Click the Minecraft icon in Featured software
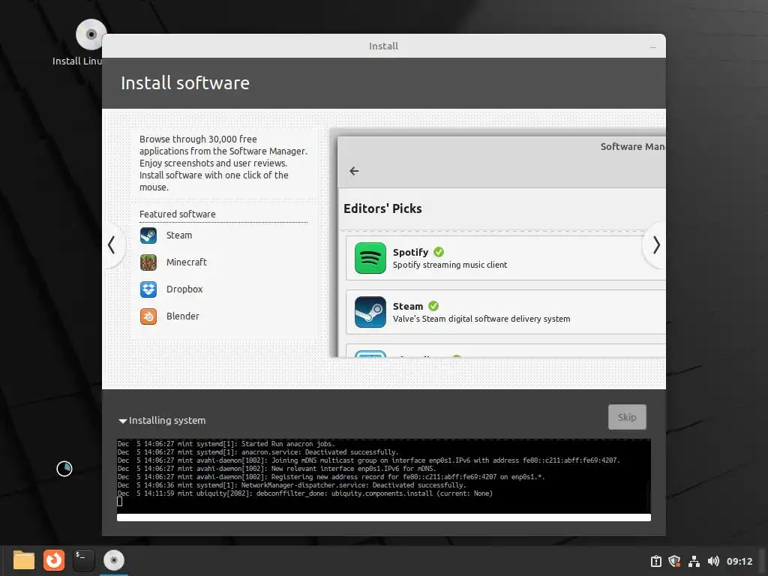768x576 pixels. point(148,262)
